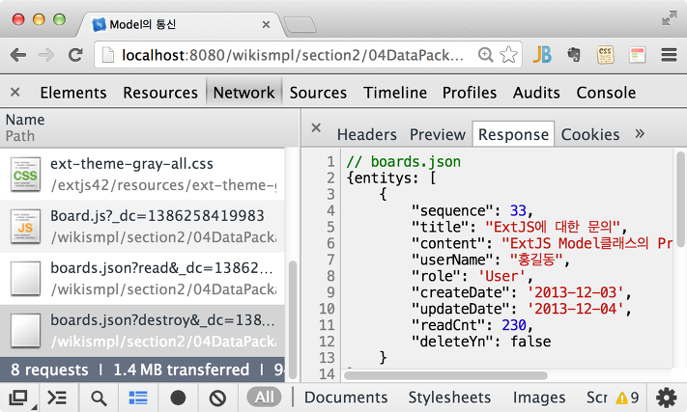Click the warning count indicator
The width and height of the screenshot is (687, 412).
[x=627, y=398]
